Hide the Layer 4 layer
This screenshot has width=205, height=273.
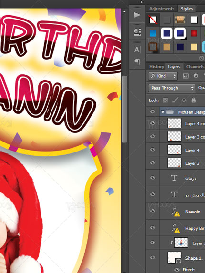[153, 150]
